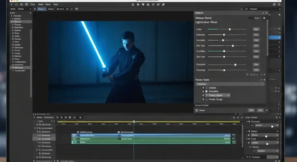Click the video preview of the lightsaber scene
Screen dimensions: 297x162
pyautogui.click(x=120, y=62)
